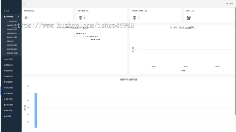The height and width of the screenshot is (132, 236).
Task: Open the 入驻资料信息 submenu item
Action: click(x=12, y=21)
